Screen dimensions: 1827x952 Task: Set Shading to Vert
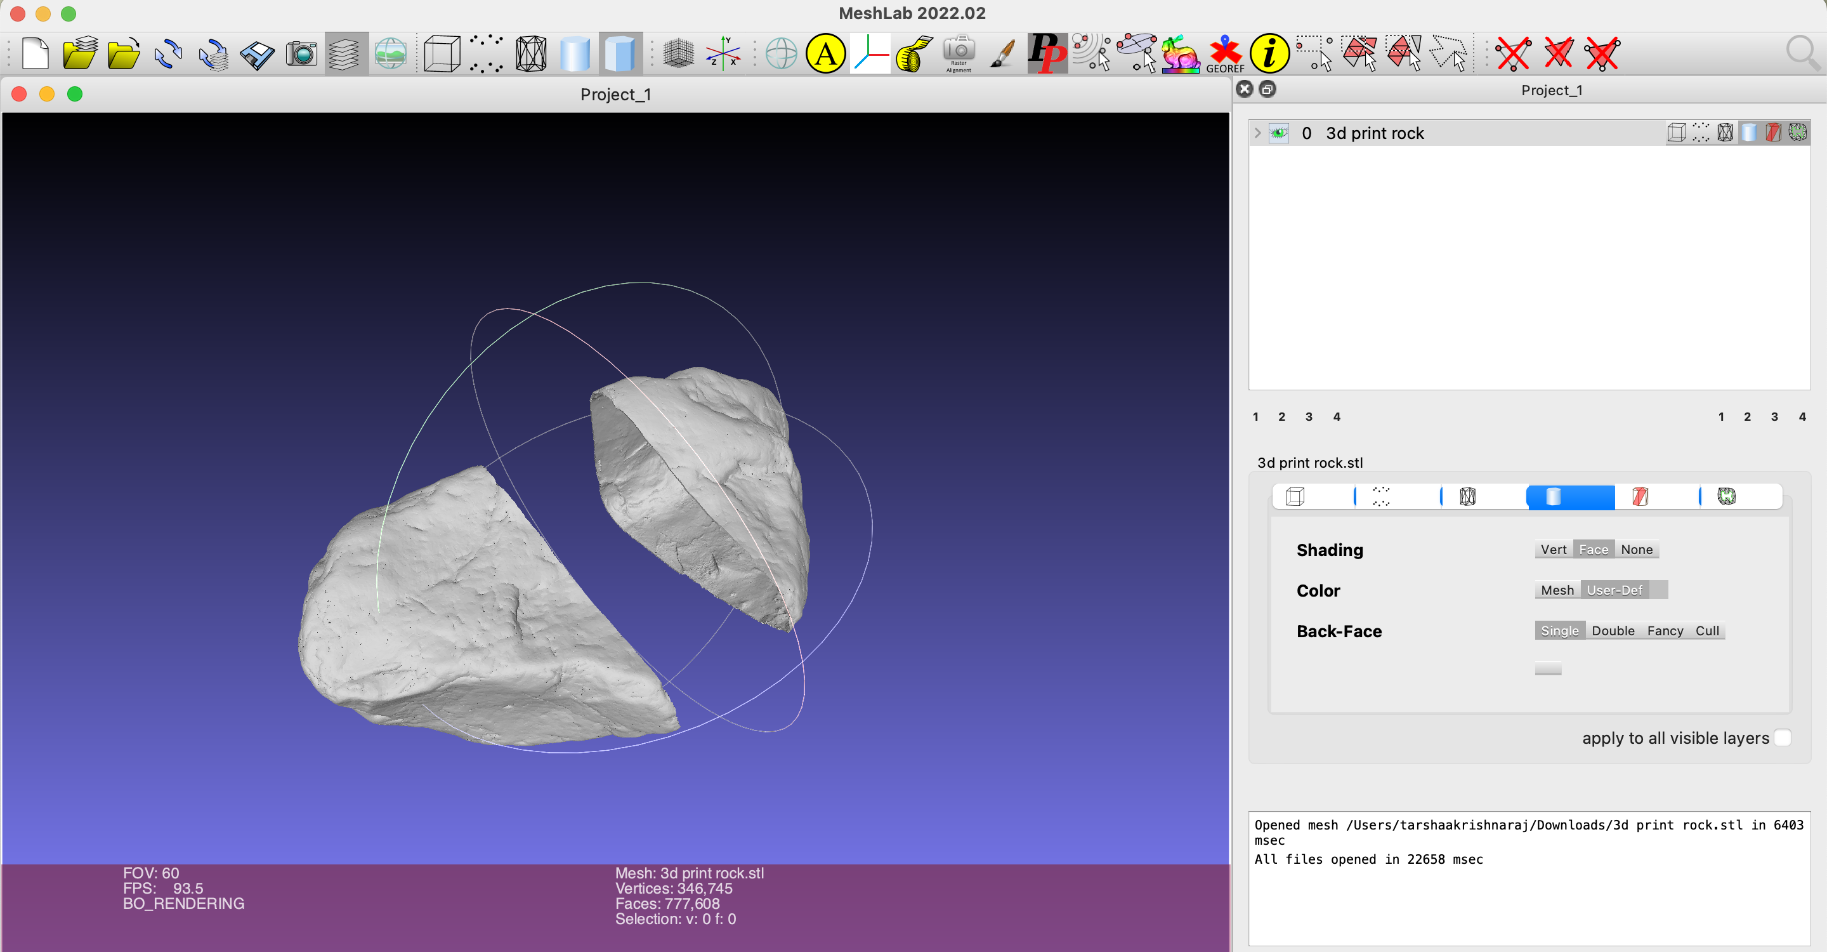point(1553,550)
